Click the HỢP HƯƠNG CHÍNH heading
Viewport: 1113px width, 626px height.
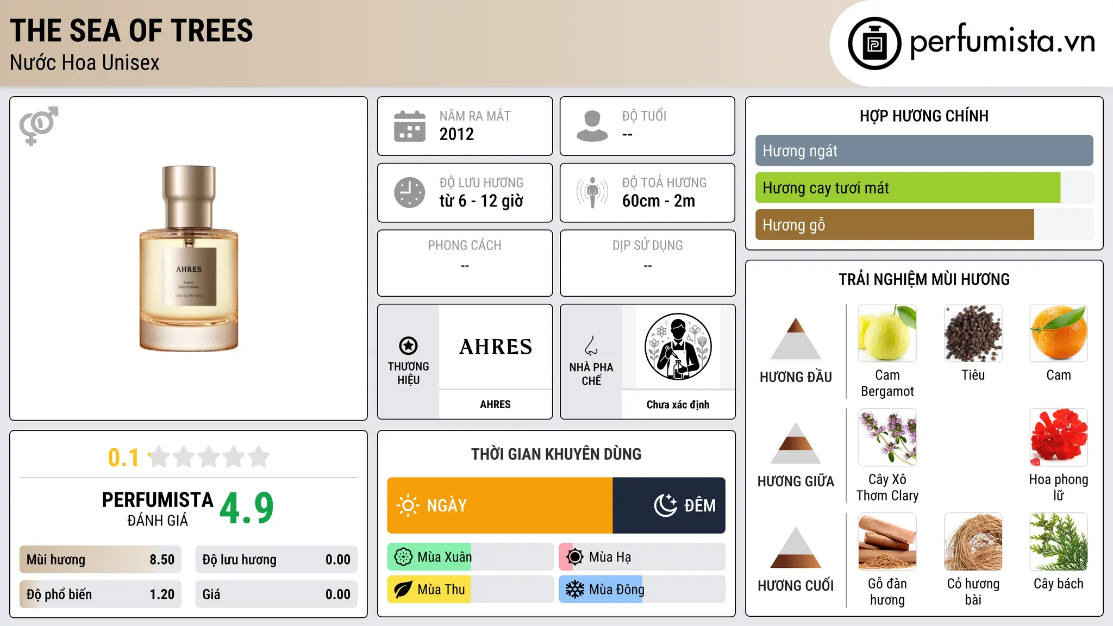tap(924, 116)
